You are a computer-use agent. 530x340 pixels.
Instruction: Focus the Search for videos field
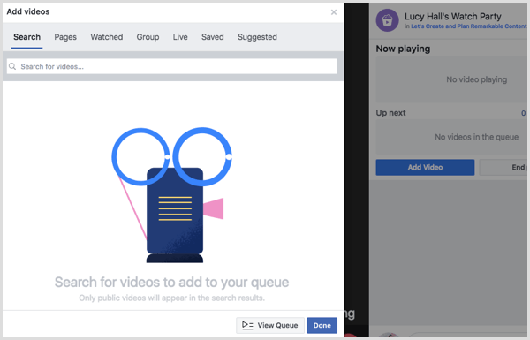(x=171, y=66)
